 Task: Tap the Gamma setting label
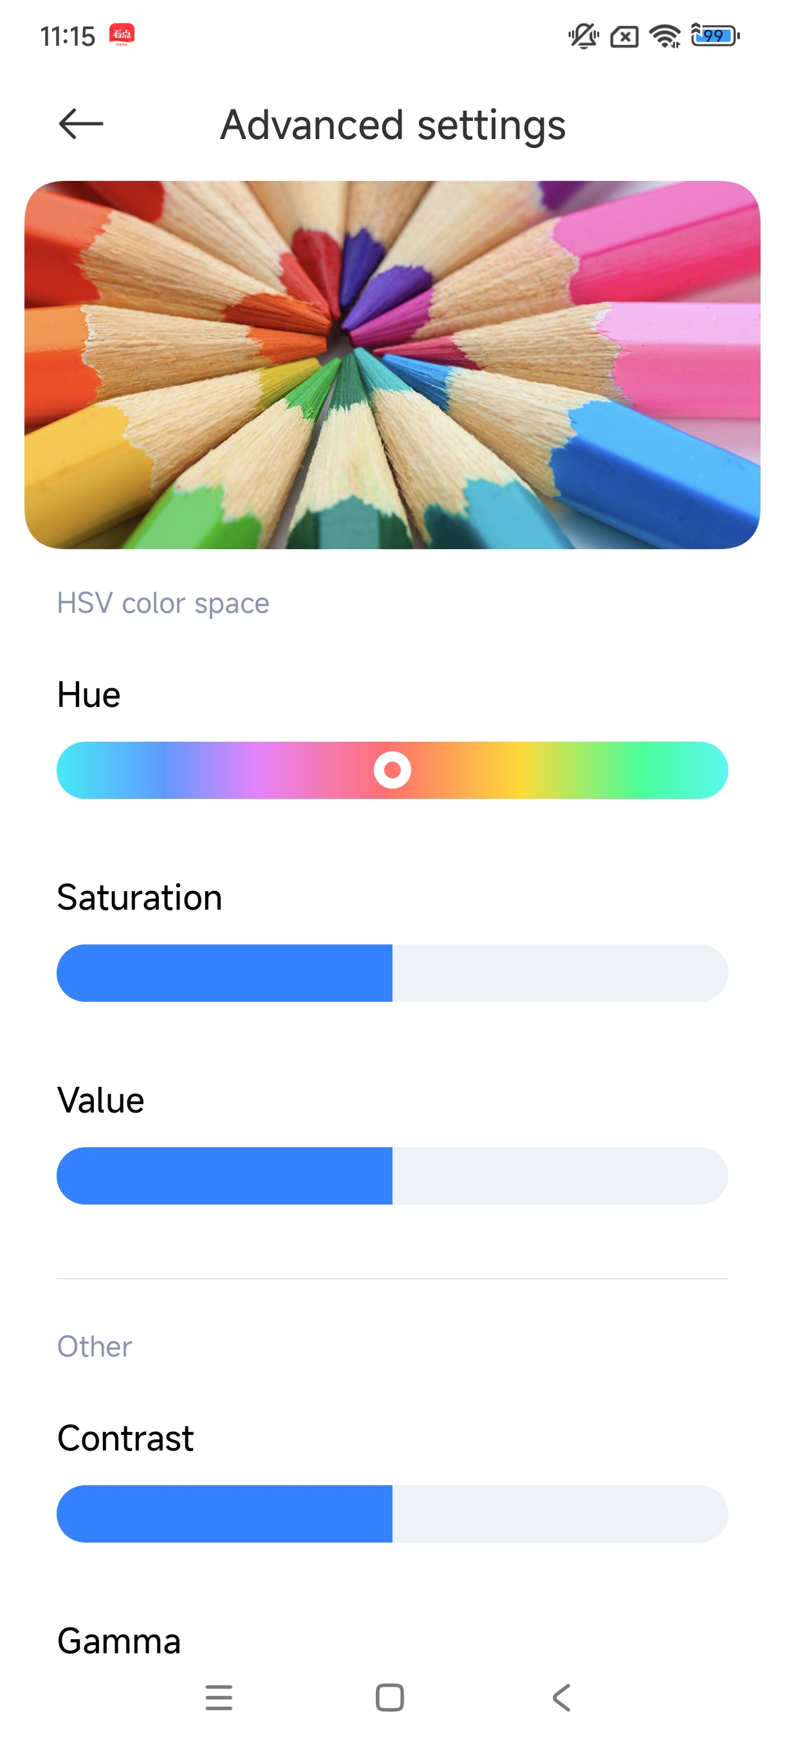click(x=119, y=1641)
